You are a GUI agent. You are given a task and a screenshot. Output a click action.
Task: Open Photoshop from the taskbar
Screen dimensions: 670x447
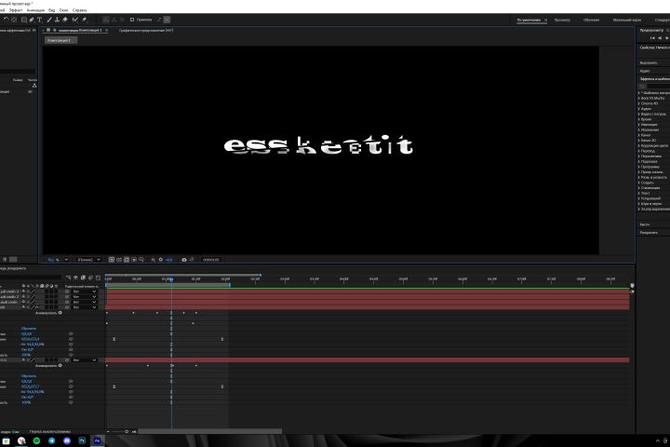point(82,440)
